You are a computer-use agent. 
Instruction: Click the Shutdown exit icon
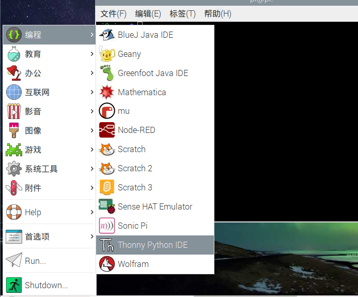tap(14, 285)
